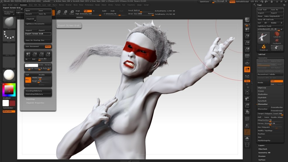Toggle the Local symmetry button
This screenshot has width=288, height=162.
coord(247,69)
